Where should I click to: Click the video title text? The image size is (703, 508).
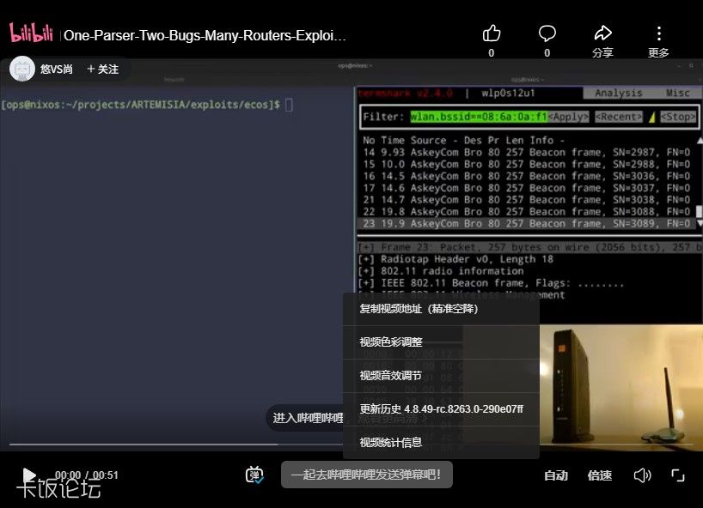pos(205,35)
